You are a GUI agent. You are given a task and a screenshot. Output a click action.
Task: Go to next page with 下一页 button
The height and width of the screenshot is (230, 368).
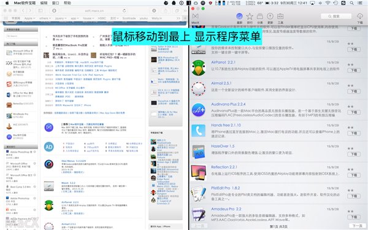(357, 226)
